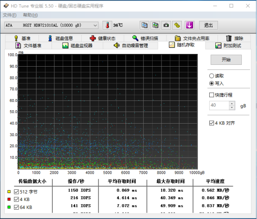Click the 开始 start button

click(226, 60)
